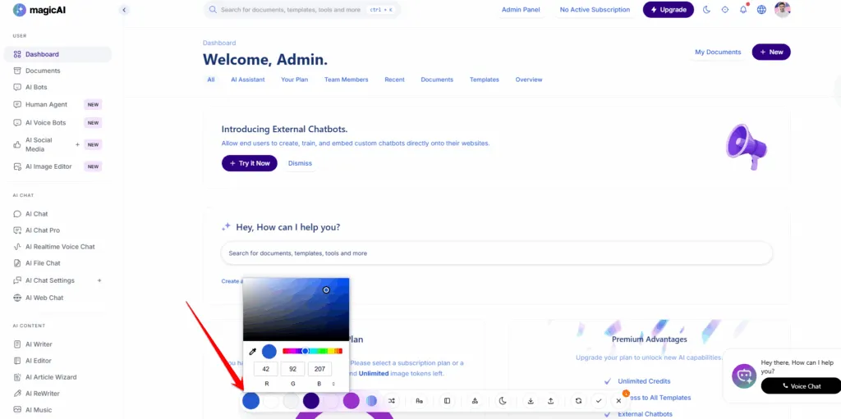Open the focus mode target icon in the header
This screenshot has width=841, height=419.
(x=724, y=10)
